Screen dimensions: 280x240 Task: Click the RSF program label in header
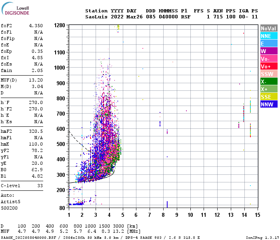186,17
